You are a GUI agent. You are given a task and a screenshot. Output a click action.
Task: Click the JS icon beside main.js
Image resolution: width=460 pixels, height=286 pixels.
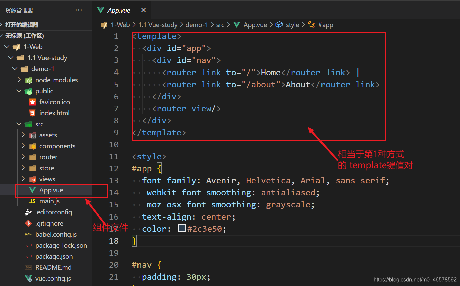32,201
